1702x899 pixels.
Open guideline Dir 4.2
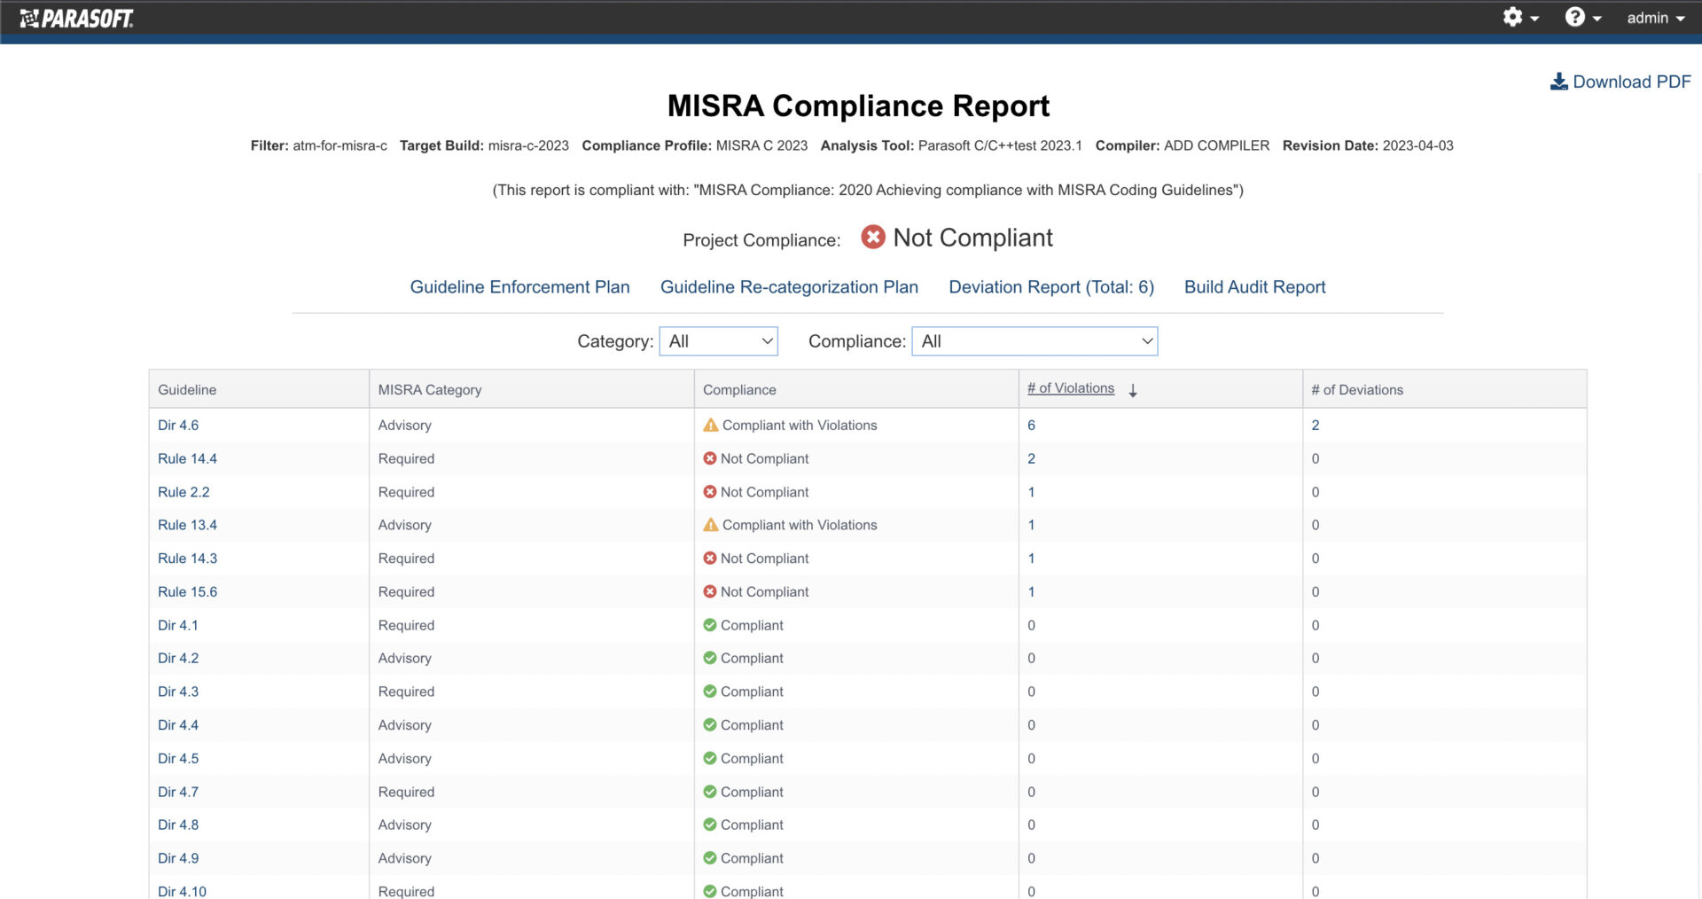coord(178,658)
